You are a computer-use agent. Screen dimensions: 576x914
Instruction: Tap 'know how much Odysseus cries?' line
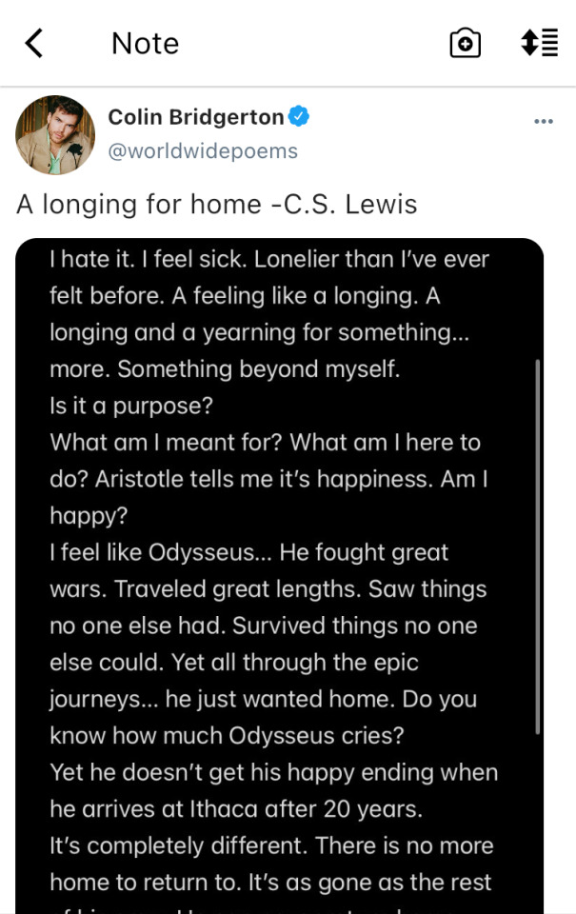227,736
